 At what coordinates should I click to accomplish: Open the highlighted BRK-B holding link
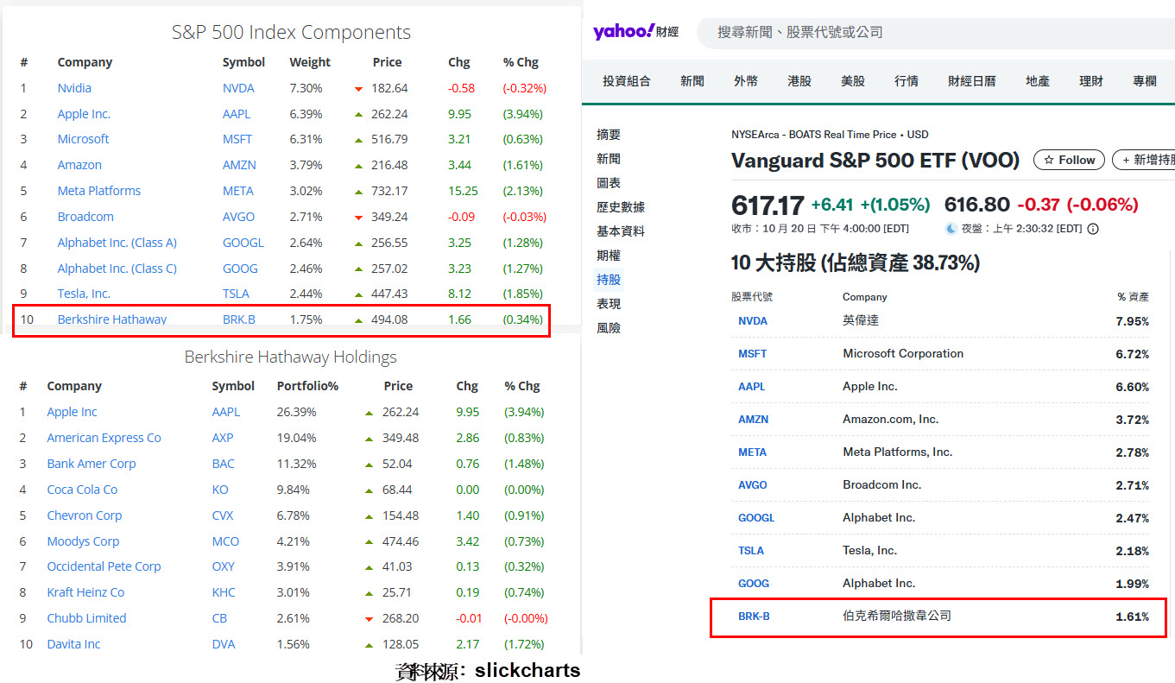pyautogui.click(x=755, y=616)
